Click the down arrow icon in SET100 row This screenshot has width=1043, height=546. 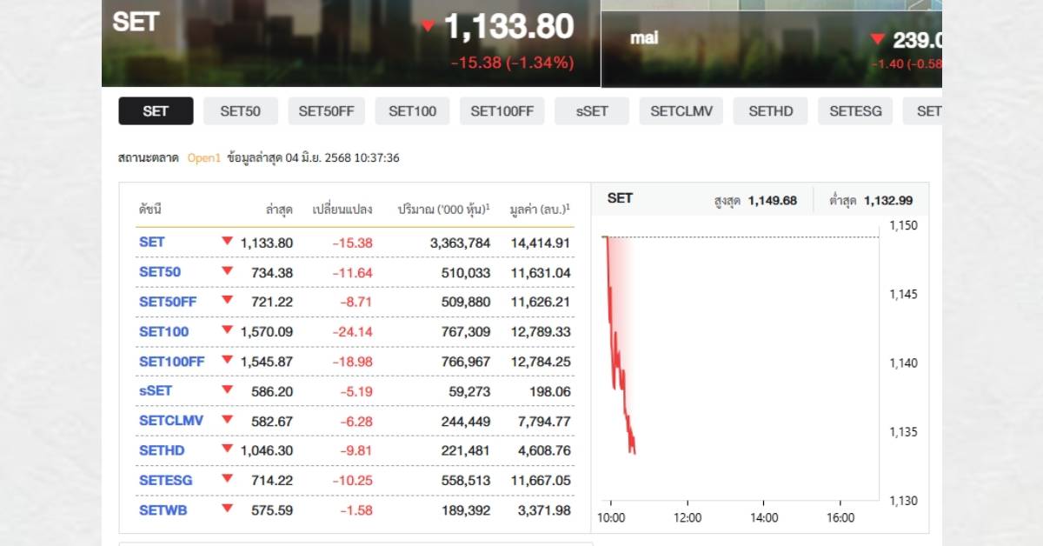pos(228,330)
